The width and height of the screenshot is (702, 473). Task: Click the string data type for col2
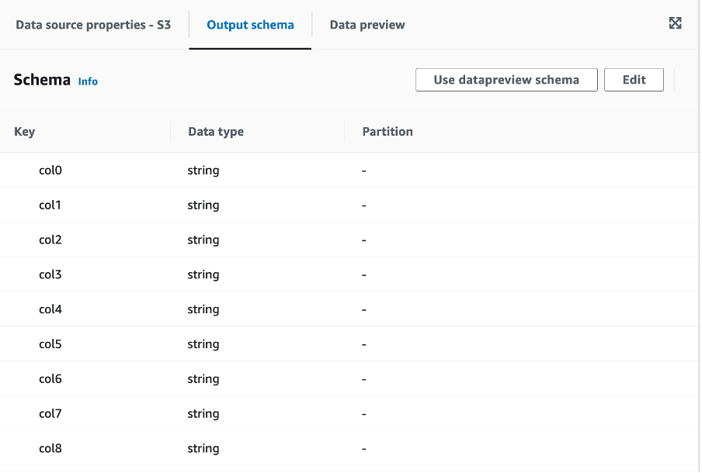(x=203, y=240)
